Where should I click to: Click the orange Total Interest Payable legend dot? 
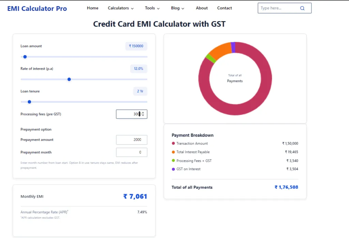[x=173, y=152]
